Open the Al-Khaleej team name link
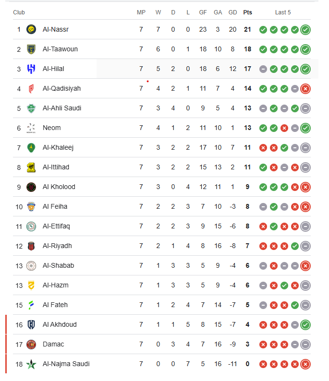 coord(58,148)
